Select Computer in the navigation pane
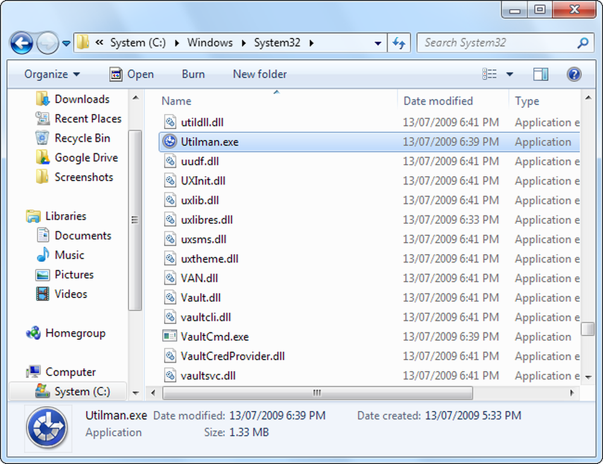603x464 pixels. point(61,372)
